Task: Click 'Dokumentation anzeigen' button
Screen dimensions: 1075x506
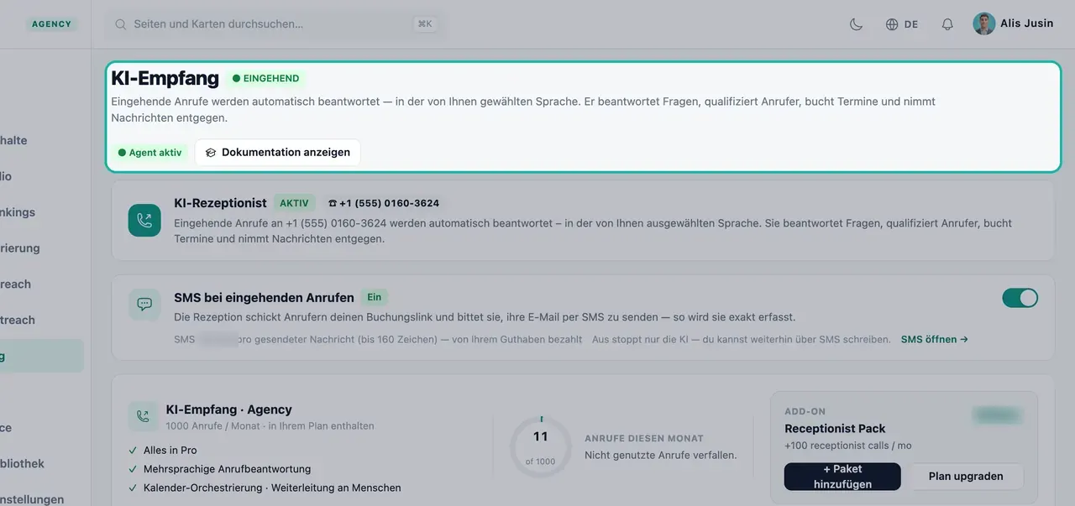Action: point(278,153)
